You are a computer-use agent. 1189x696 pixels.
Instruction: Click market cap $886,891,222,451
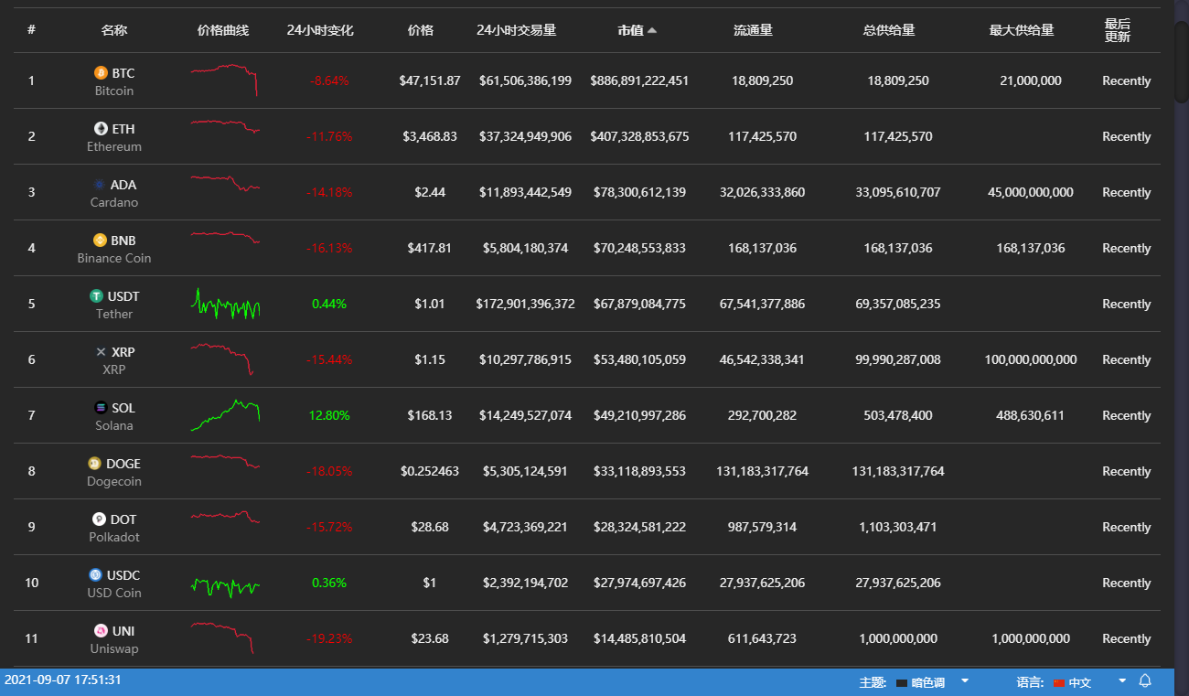click(x=639, y=80)
